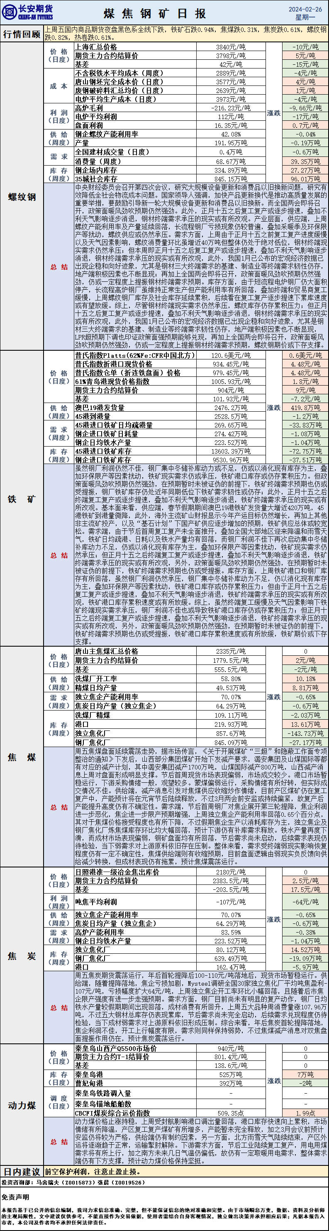Select the 焦煤 section label
Viewport: 329px width, 1231px height.
click(22, 757)
